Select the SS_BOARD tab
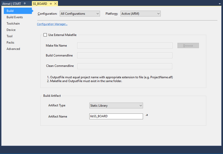This screenshot has width=223, height=154. coord(40,4)
